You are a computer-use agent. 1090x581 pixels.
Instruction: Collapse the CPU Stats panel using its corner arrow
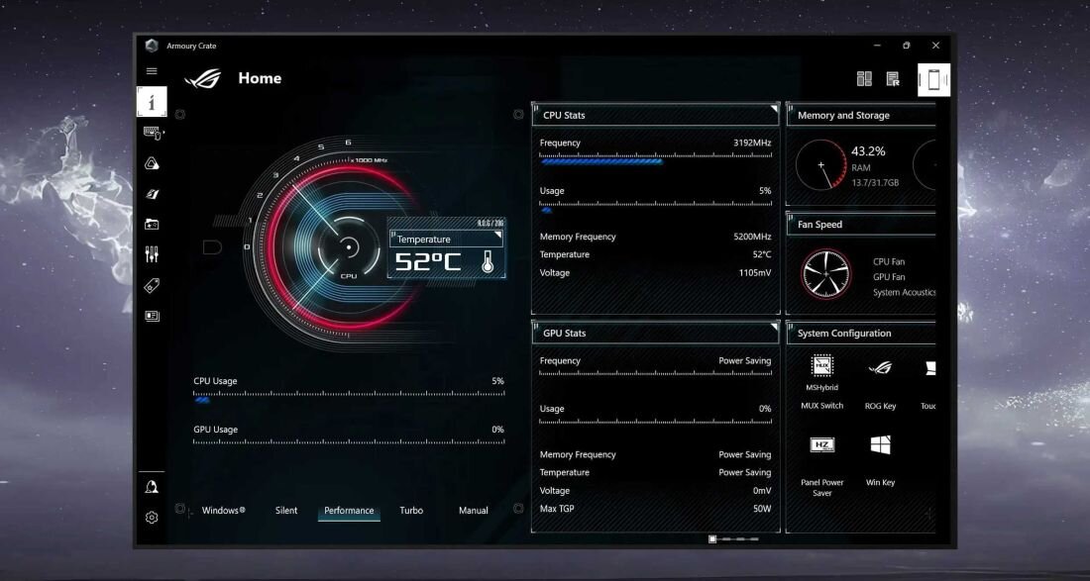[772, 110]
